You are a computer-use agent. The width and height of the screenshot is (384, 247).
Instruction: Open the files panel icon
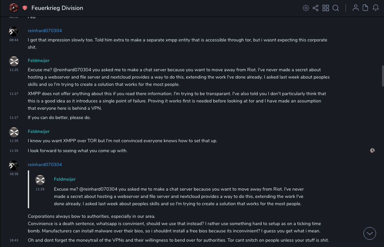click(365, 8)
